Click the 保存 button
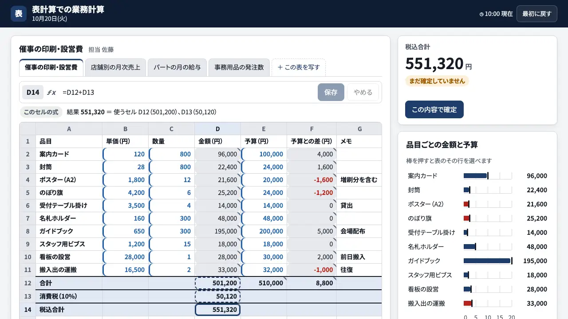 click(x=331, y=92)
